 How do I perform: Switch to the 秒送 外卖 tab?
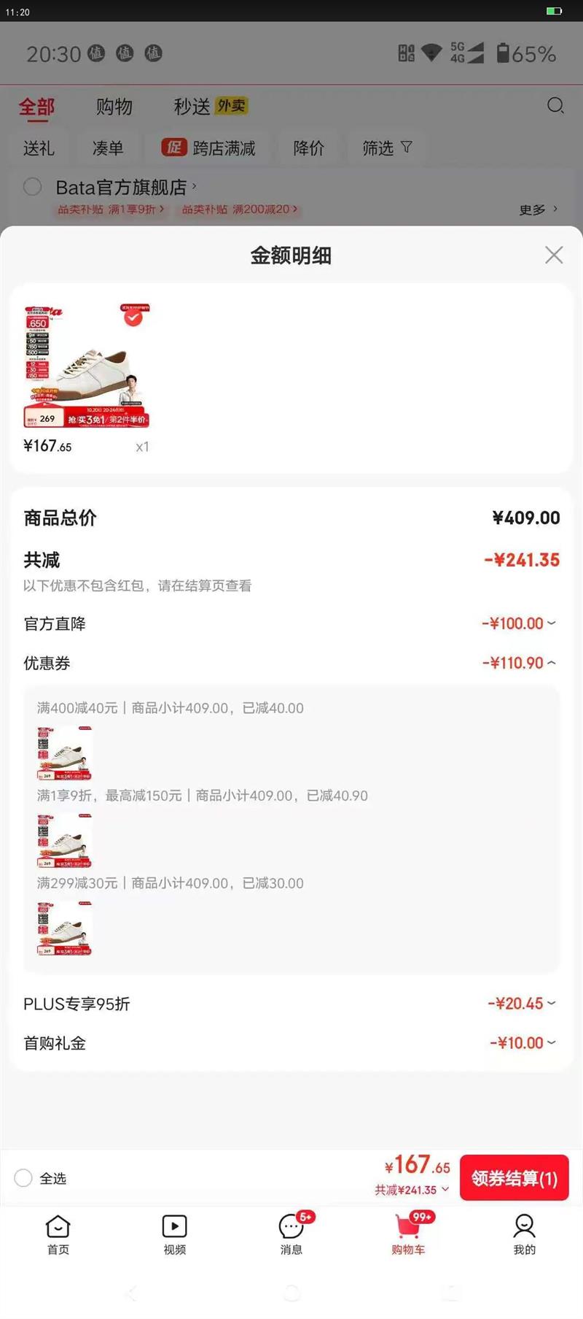pyautogui.click(x=211, y=107)
